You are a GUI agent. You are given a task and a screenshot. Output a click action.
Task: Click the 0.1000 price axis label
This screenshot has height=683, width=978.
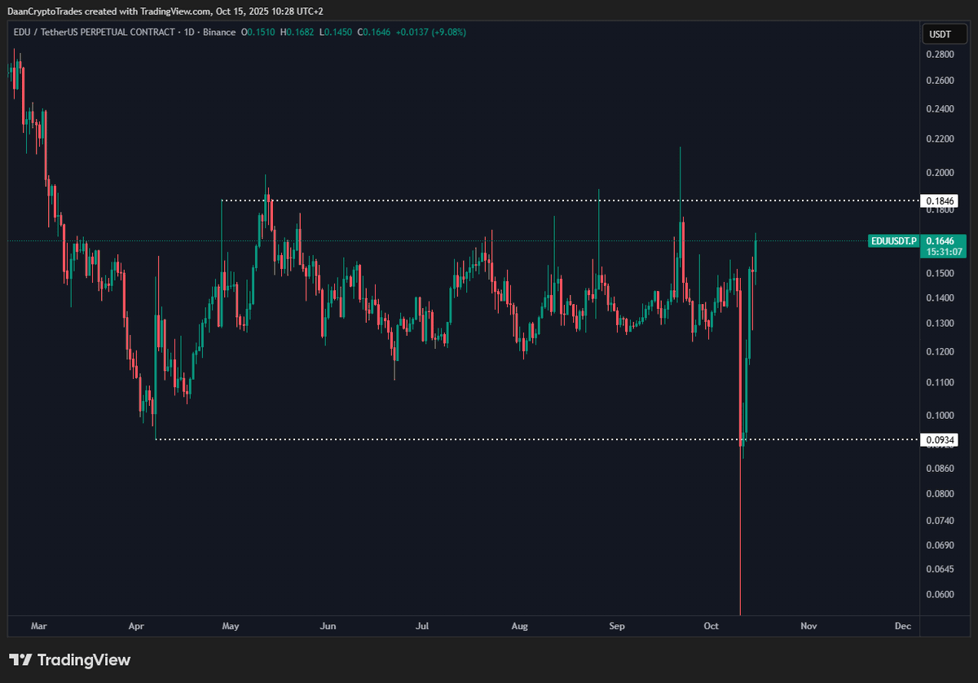tap(940, 415)
